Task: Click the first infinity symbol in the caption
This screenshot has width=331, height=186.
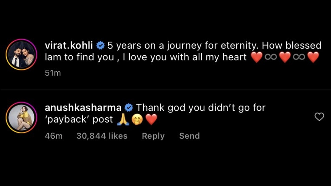Action: (270, 57)
